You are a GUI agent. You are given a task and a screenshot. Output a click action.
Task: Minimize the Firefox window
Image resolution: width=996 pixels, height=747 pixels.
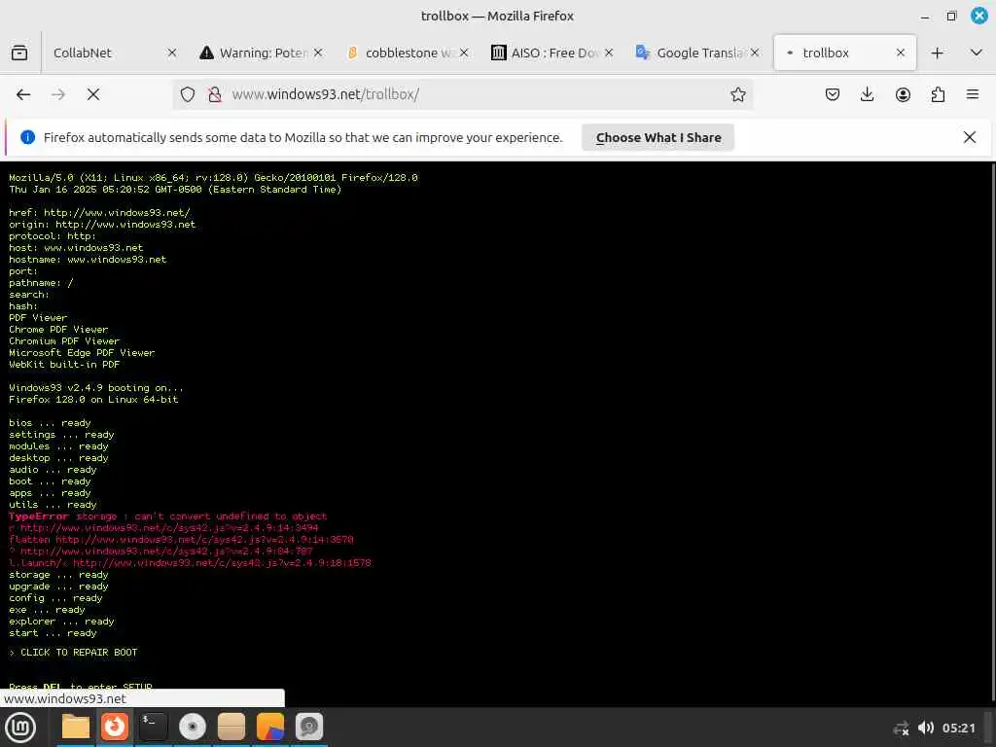[925, 16]
